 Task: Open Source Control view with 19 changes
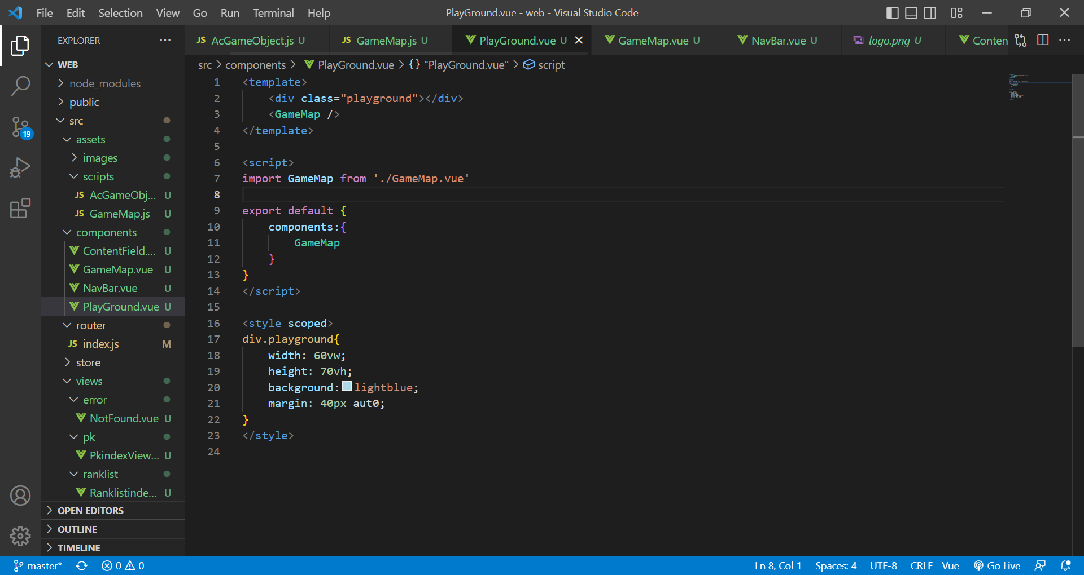pos(20,127)
